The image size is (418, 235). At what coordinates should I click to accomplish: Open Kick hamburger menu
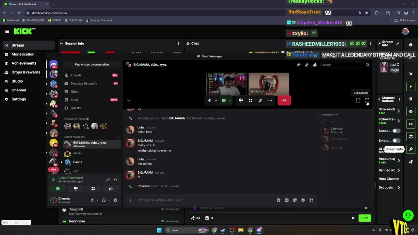coord(7,31)
